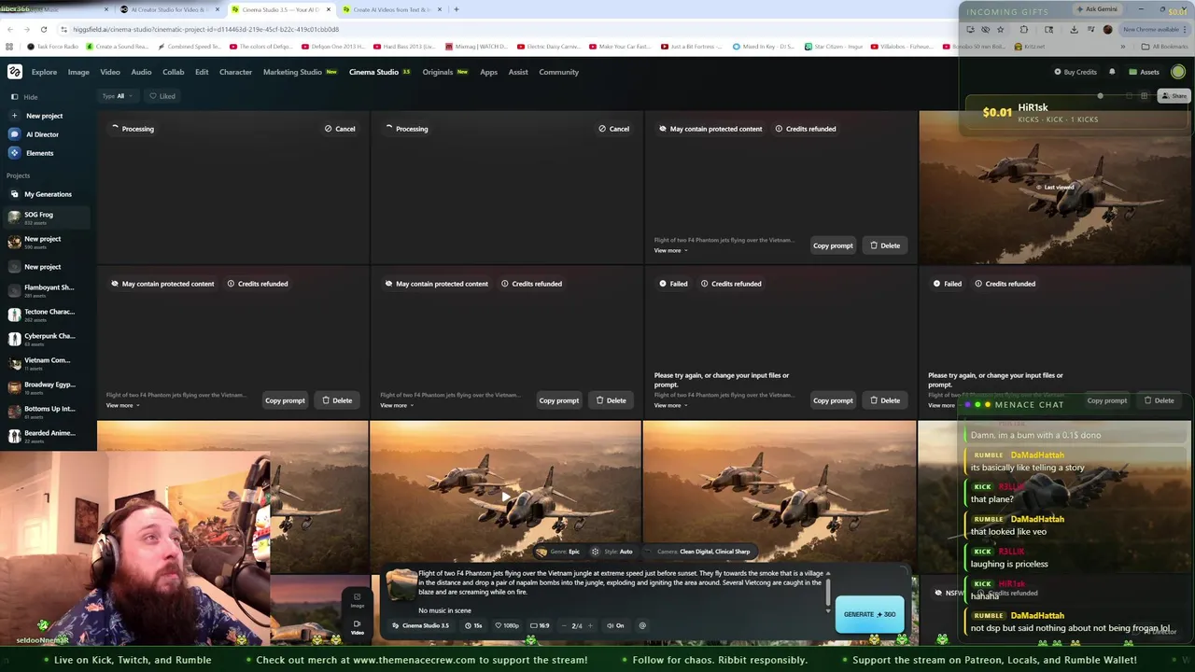Increase generation count with plus
1195x672 pixels.
(590, 626)
